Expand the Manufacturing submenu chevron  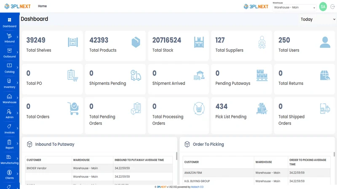[17, 159]
